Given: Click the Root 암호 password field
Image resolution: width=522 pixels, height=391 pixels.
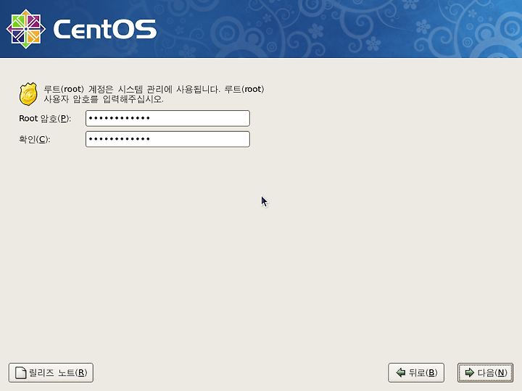Looking at the screenshot, I should 167,118.
